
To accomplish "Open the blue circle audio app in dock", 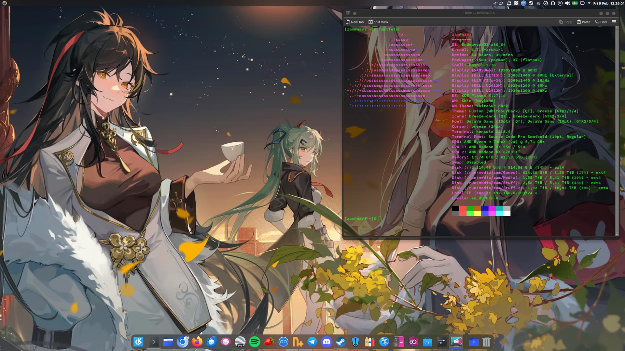I will click(183, 342).
